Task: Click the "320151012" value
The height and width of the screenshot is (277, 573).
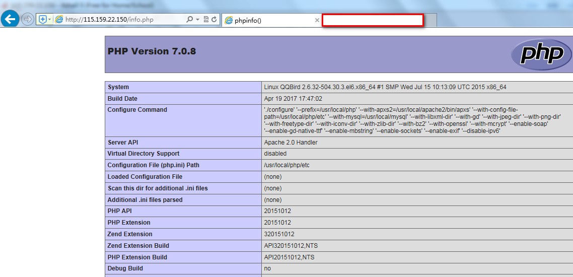Action: point(279,234)
